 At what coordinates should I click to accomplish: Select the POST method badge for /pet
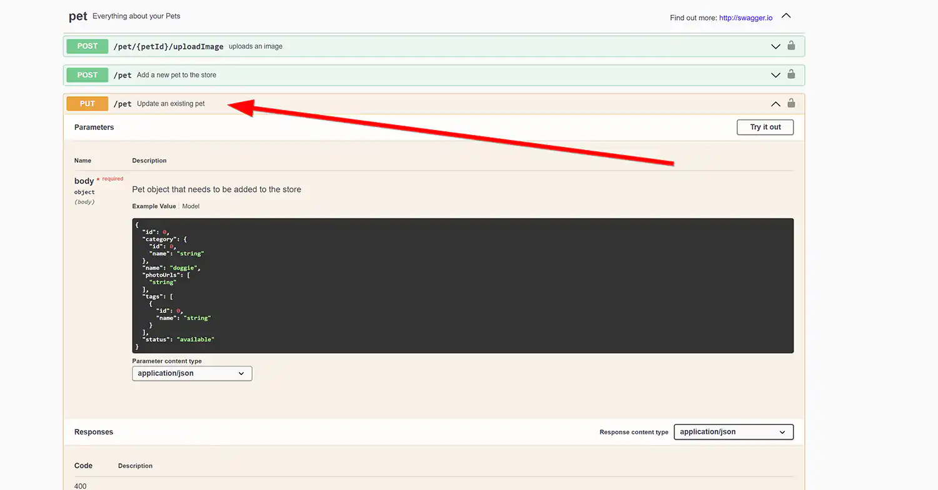(87, 74)
